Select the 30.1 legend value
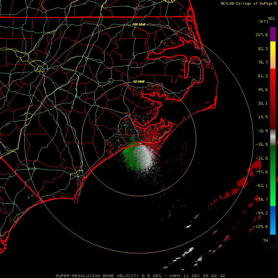This screenshot has height=278, width=278. coord(263,103)
